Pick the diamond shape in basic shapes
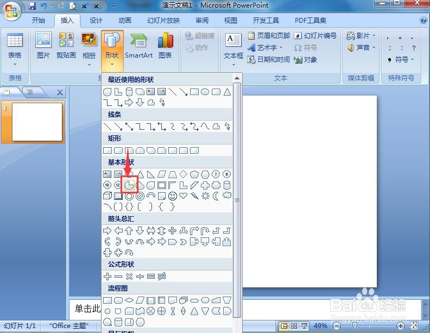 pyautogui.click(x=183, y=174)
